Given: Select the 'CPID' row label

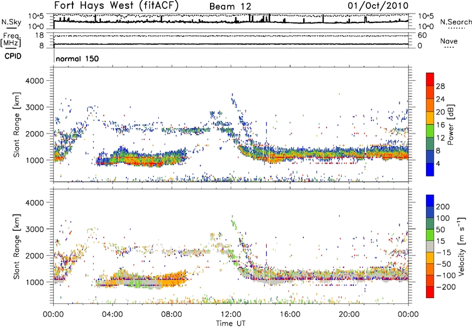Looking at the screenshot, I should coord(13,56).
